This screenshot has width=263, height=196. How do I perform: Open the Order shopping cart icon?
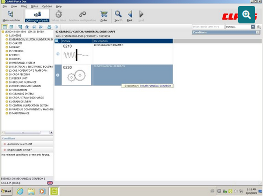tap(104, 16)
